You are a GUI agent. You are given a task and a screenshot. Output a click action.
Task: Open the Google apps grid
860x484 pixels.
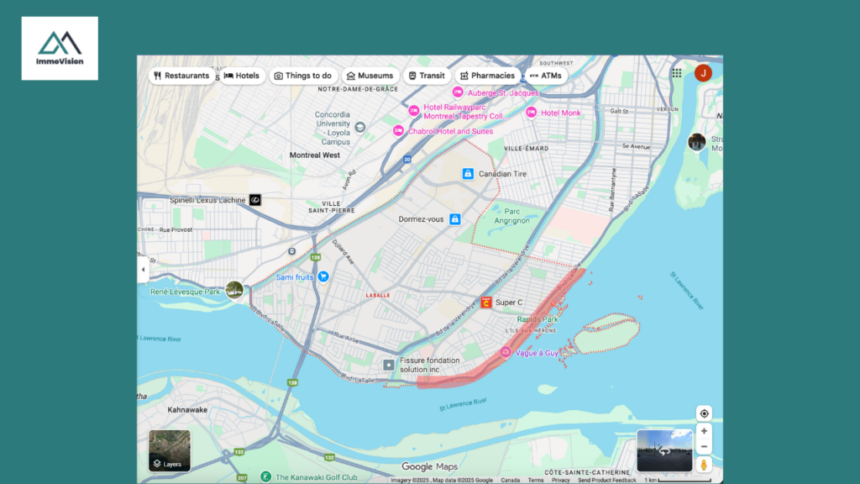[677, 73]
